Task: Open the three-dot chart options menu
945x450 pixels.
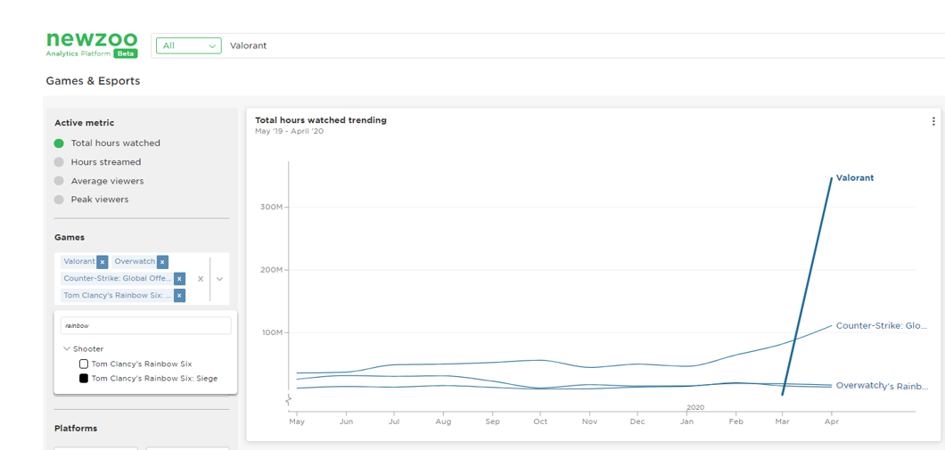Action: 933,121
